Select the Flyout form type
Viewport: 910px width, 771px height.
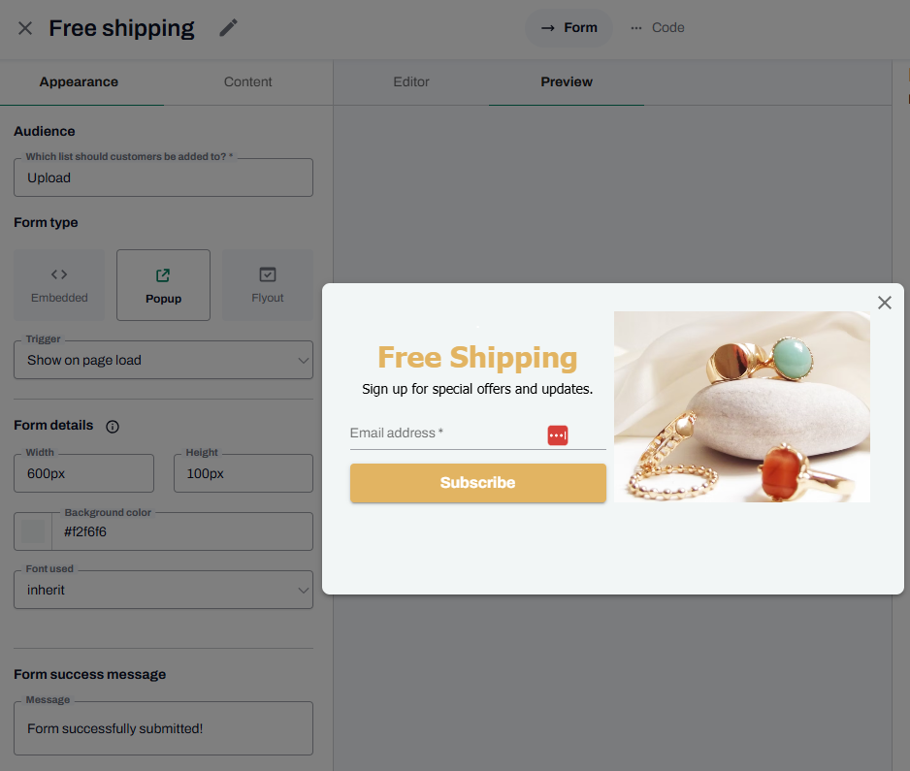(x=268, y=285)
